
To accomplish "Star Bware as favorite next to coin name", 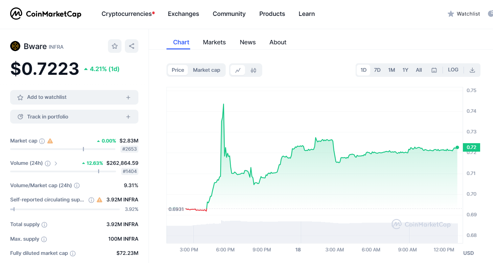I will tap(115, 46).
